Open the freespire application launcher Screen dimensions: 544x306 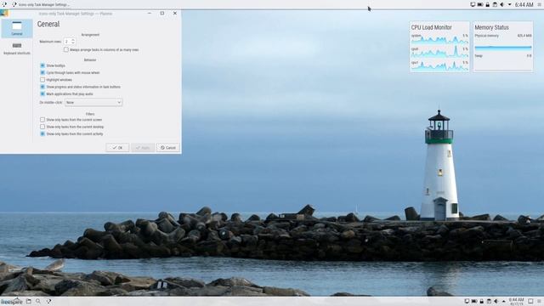pyautogui.click(x=12, y=302)
